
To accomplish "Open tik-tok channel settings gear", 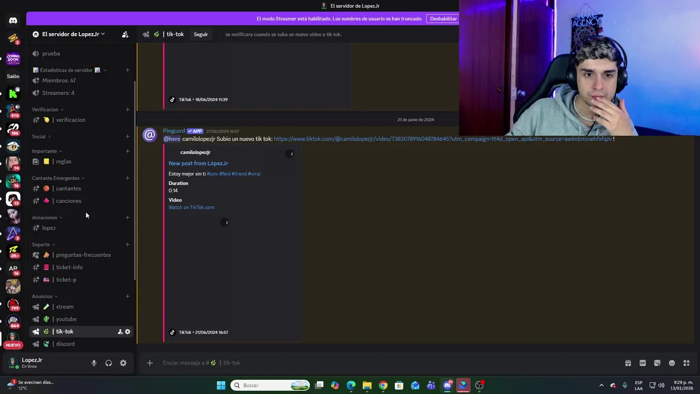I will (128, 332).
